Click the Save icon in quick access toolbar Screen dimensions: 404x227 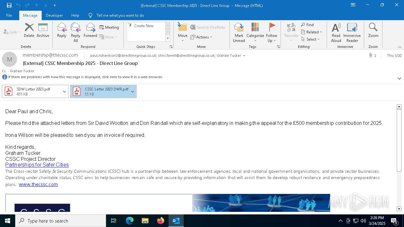9,5
